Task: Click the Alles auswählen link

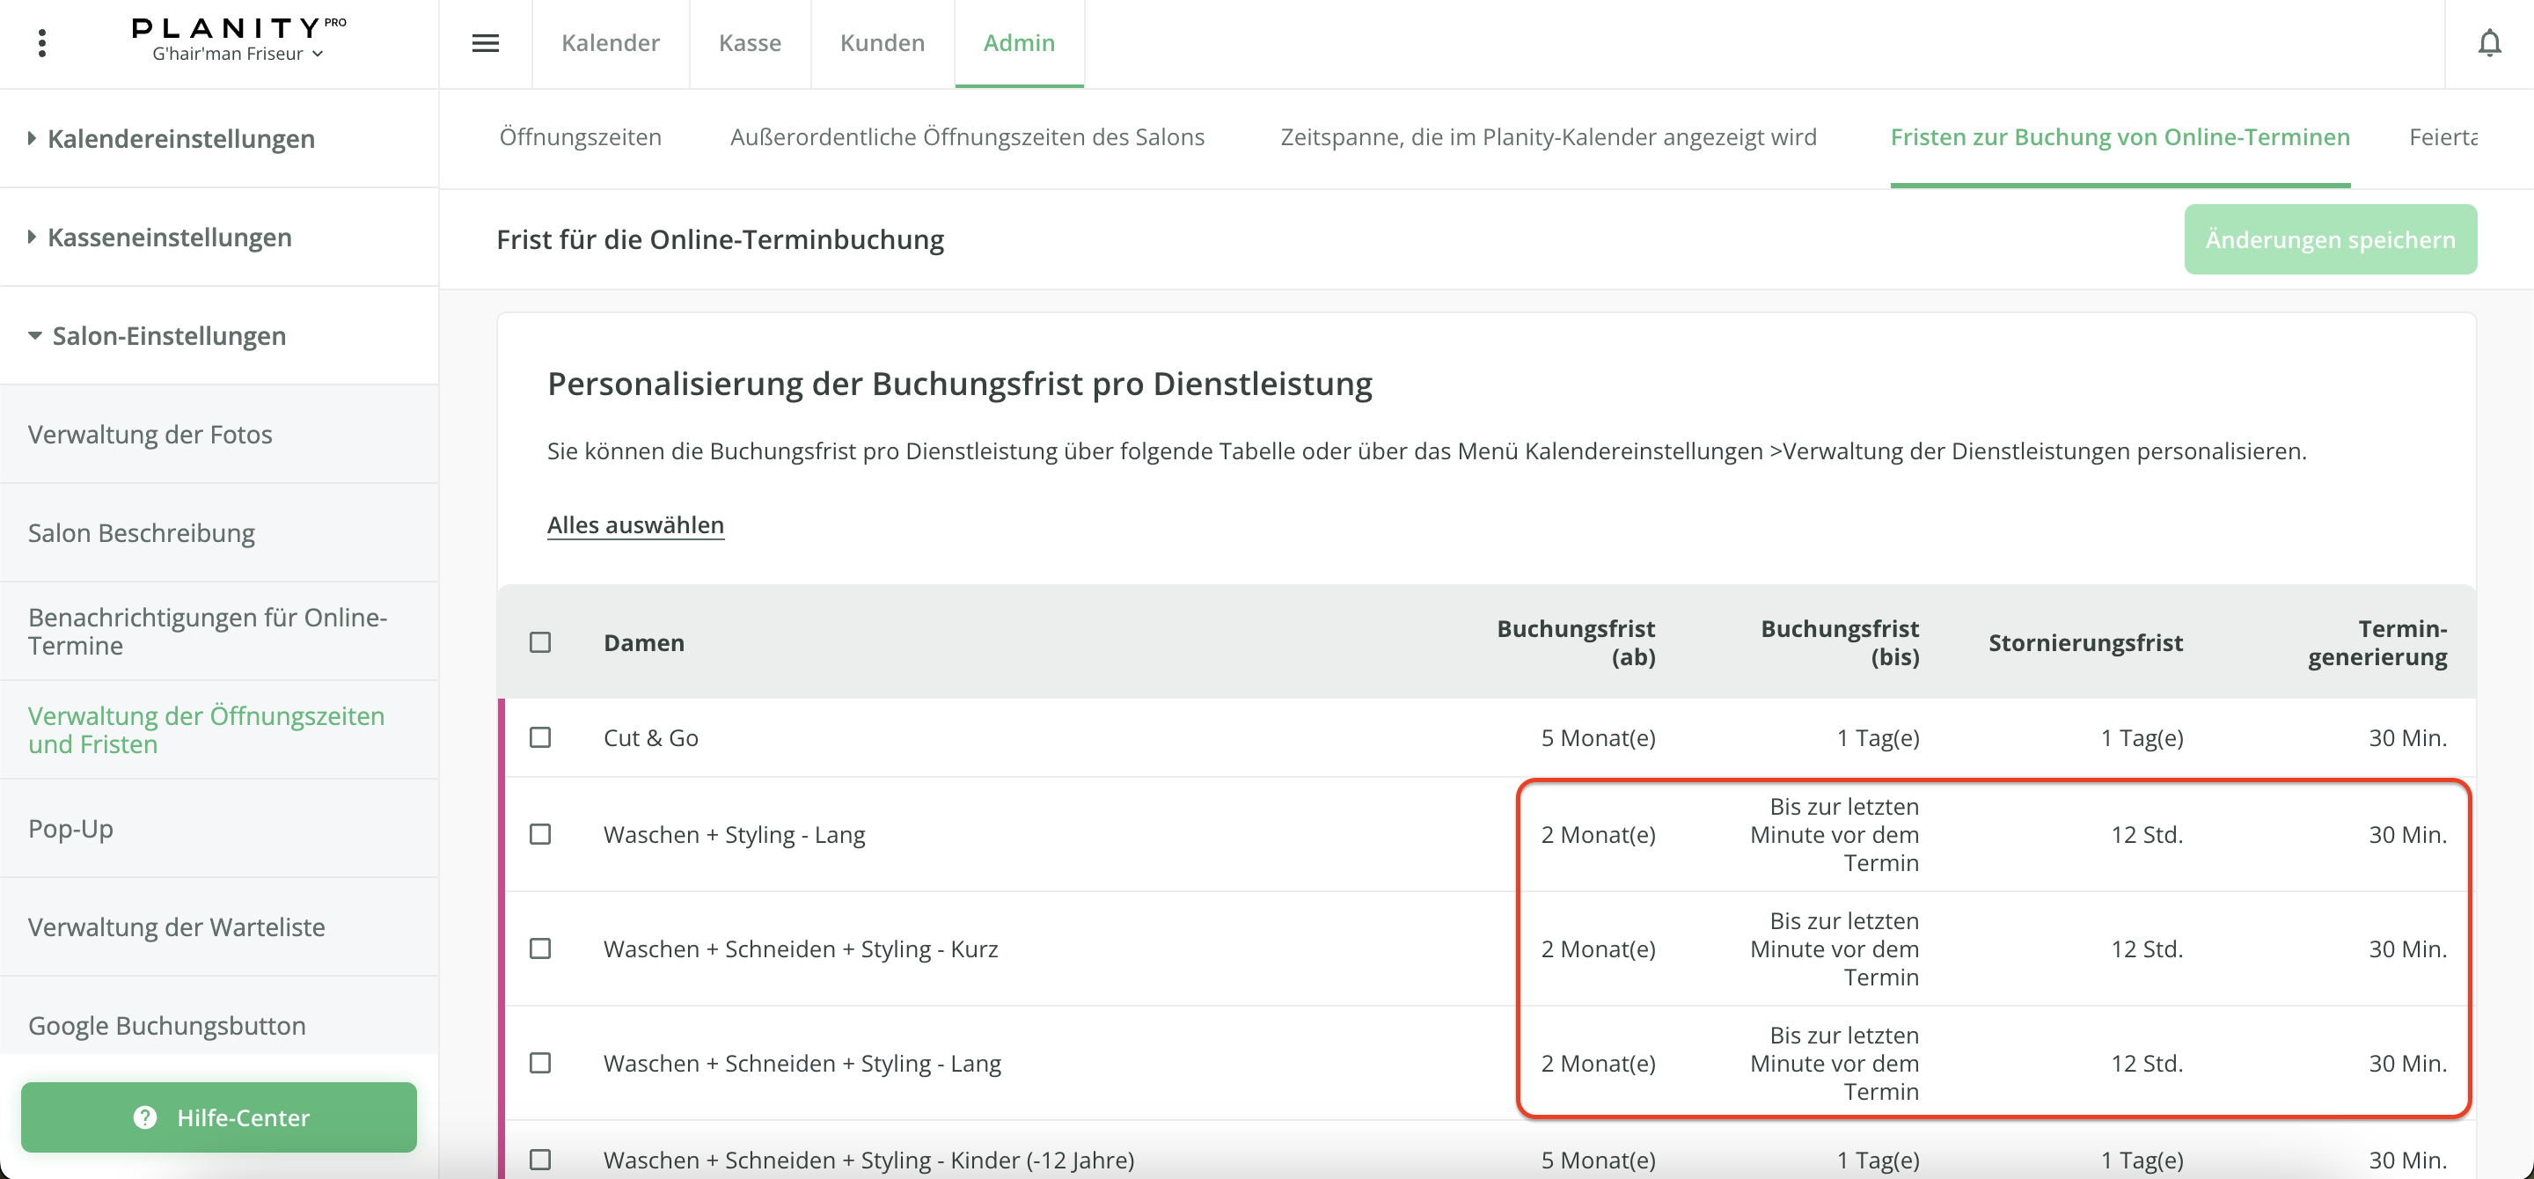Action: [x=635, y=524]
